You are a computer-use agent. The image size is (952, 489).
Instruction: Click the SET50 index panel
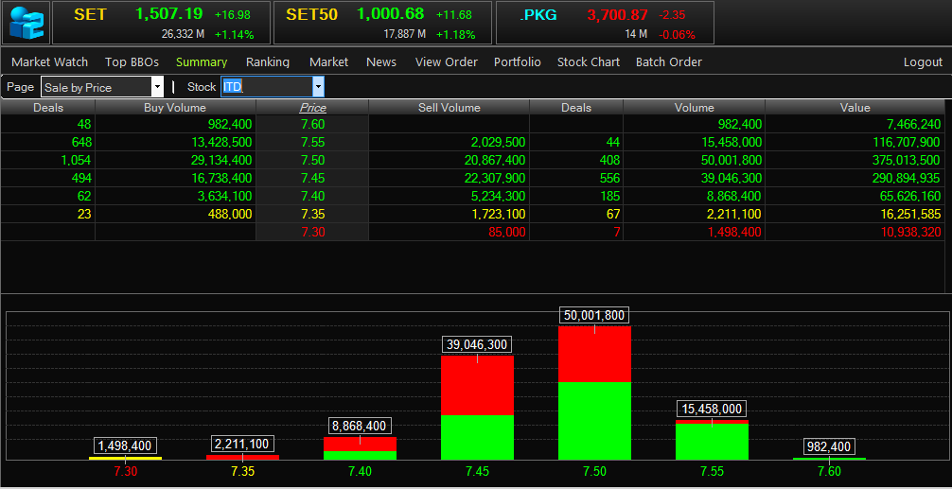coord(382,23)
